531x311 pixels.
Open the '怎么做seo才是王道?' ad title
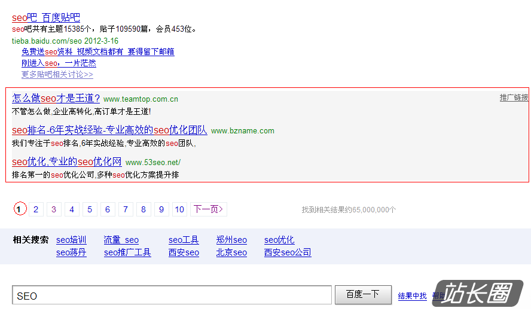[x=56, y=98]
